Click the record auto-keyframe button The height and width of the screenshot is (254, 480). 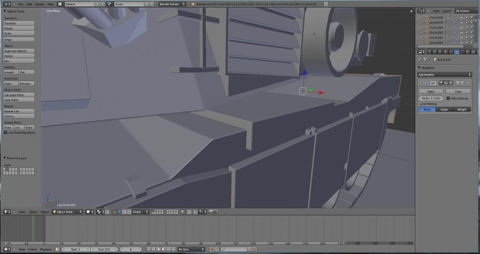[x=211, y=249]
